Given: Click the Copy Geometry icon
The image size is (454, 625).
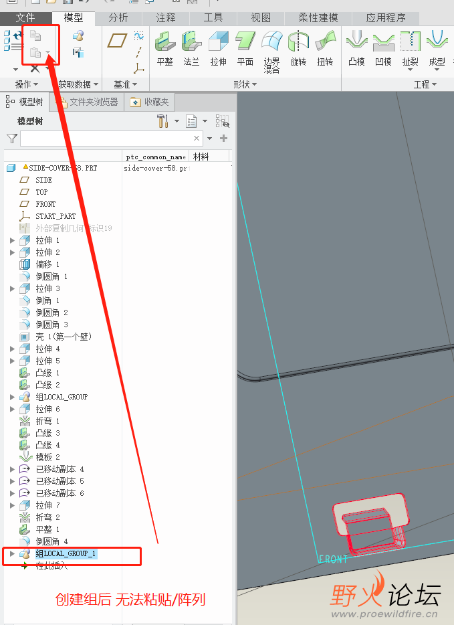Looking at the screenshot, I should click(78, 52).
